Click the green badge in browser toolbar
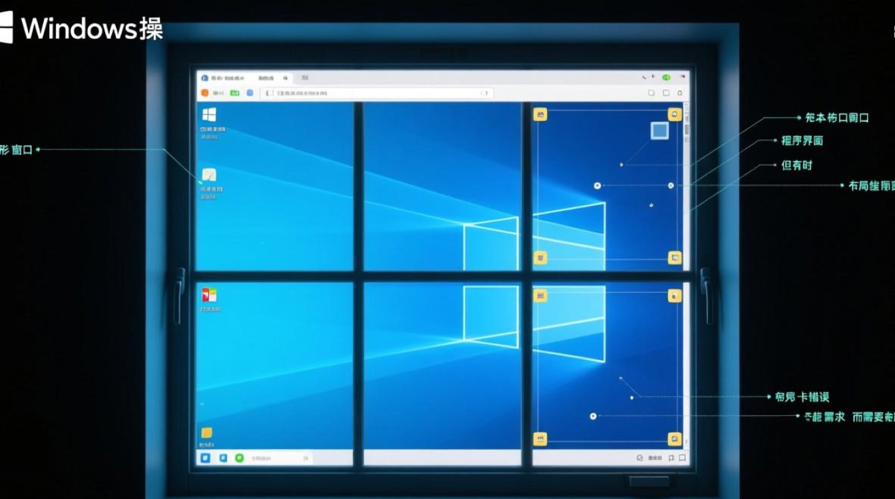The height and width of the screenshot is (499, 895). point(234,93)
